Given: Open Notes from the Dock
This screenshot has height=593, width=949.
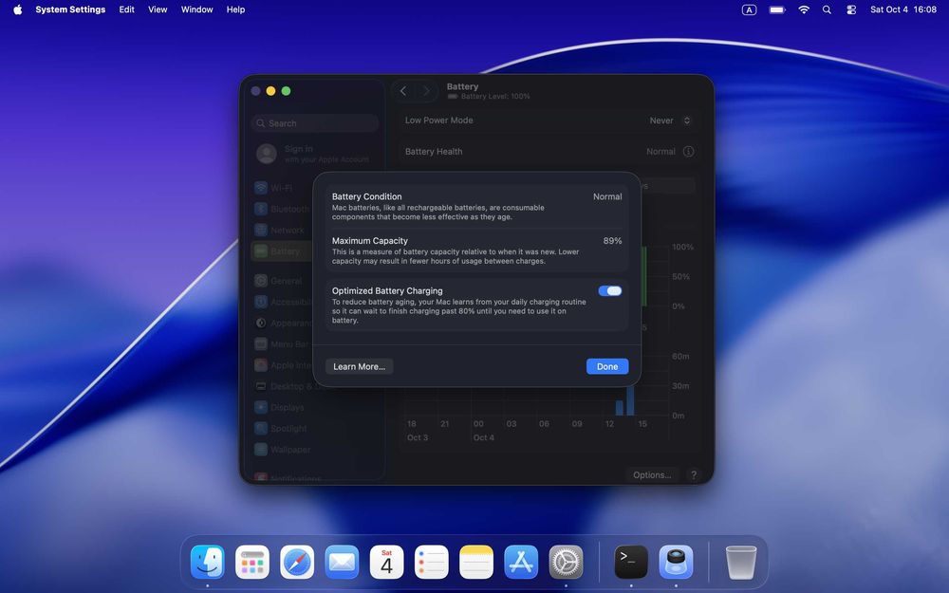Looking at the screenshot, I should [x=476, y=562].
